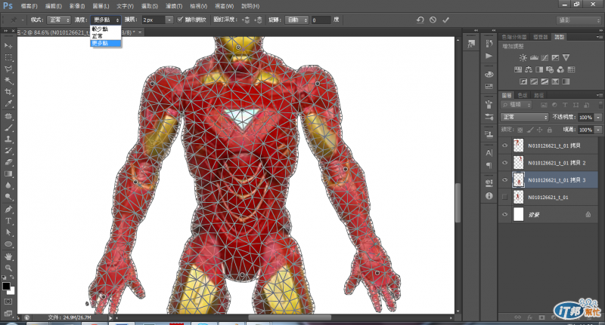Open the 模式 mode dropdown
605x325 pixels.
(59, 20)
